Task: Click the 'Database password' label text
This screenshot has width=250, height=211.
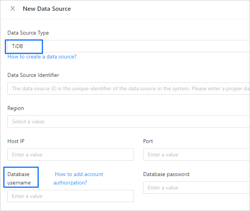Action: coord(166,174)
